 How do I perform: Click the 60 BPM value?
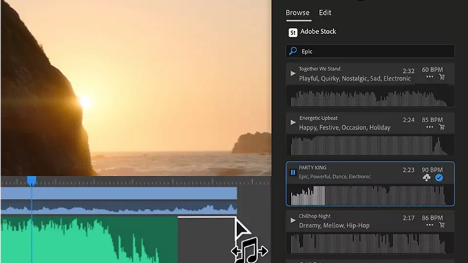(x=432, y=69)
